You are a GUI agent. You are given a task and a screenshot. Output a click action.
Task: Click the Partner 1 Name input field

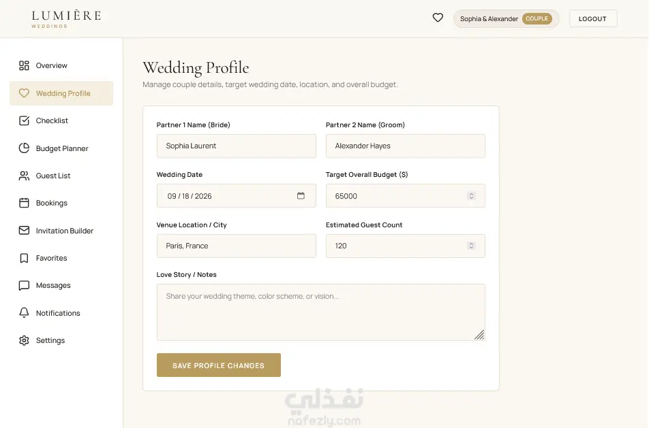pos(237,146)
